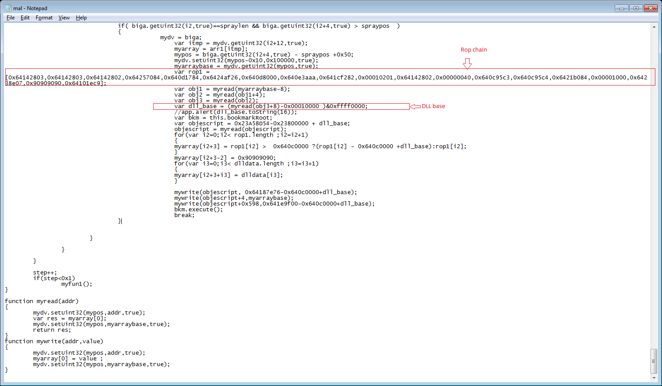Click the 'function mywrite(addr,value)' declaration
The width and height of the screenshot is (662, 386).
pos(54,341)
